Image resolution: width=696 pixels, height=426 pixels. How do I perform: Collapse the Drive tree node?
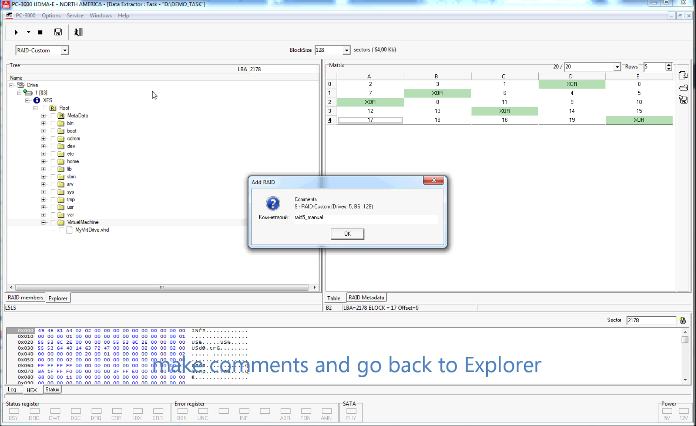11,85
